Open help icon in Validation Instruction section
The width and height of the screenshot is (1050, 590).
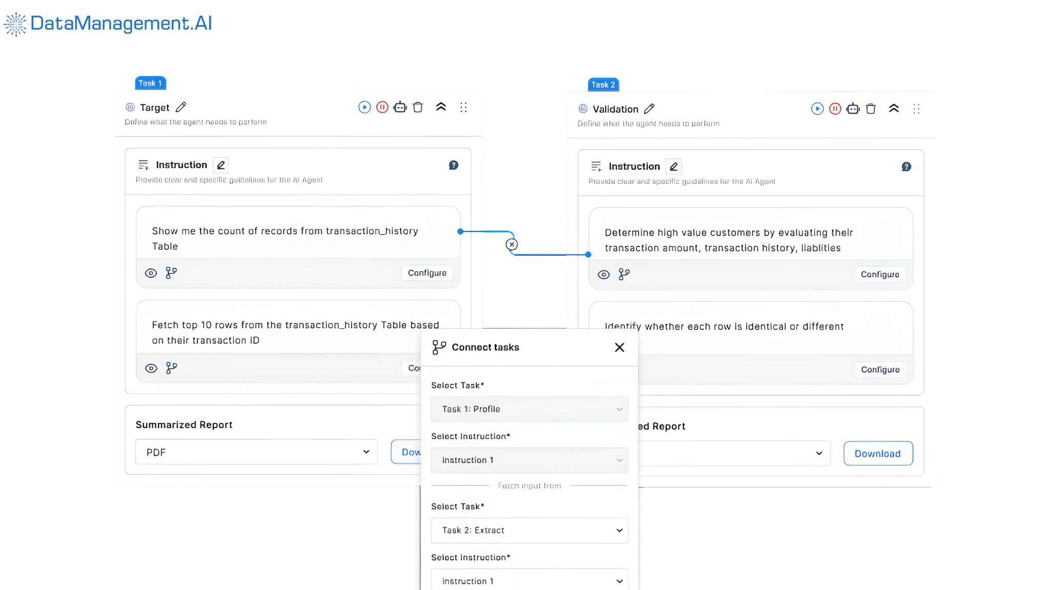[906, 166]
